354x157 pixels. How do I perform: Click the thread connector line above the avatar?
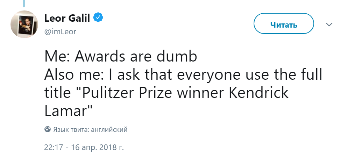[24, 3]
